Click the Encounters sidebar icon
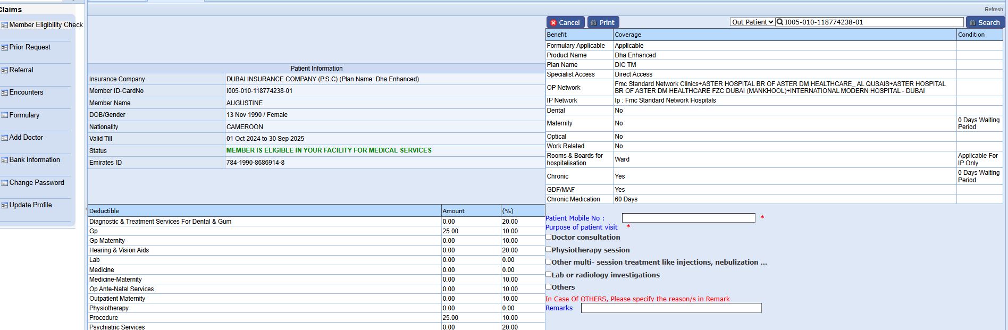Image resolution: width=1008 pixels, height=330 pixels. [5, 92]
